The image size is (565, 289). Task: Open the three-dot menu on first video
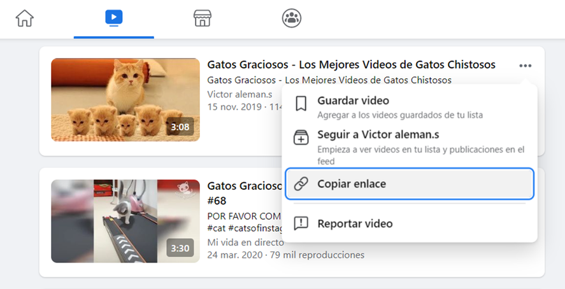coord(525,66)
